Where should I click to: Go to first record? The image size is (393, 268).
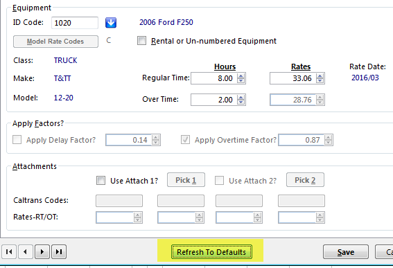tap(9, 251)
